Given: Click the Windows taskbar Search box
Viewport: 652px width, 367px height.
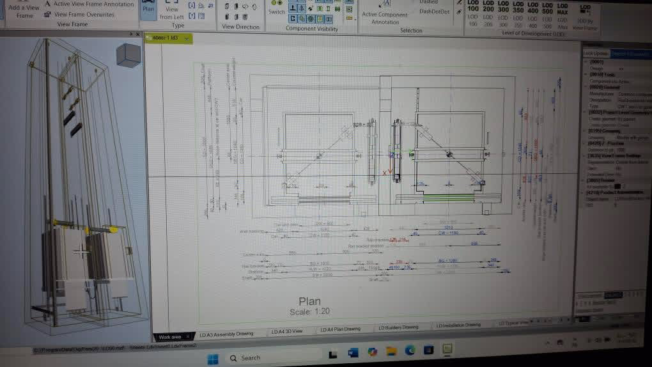Looking at the screenshot, I should (268, 357).
